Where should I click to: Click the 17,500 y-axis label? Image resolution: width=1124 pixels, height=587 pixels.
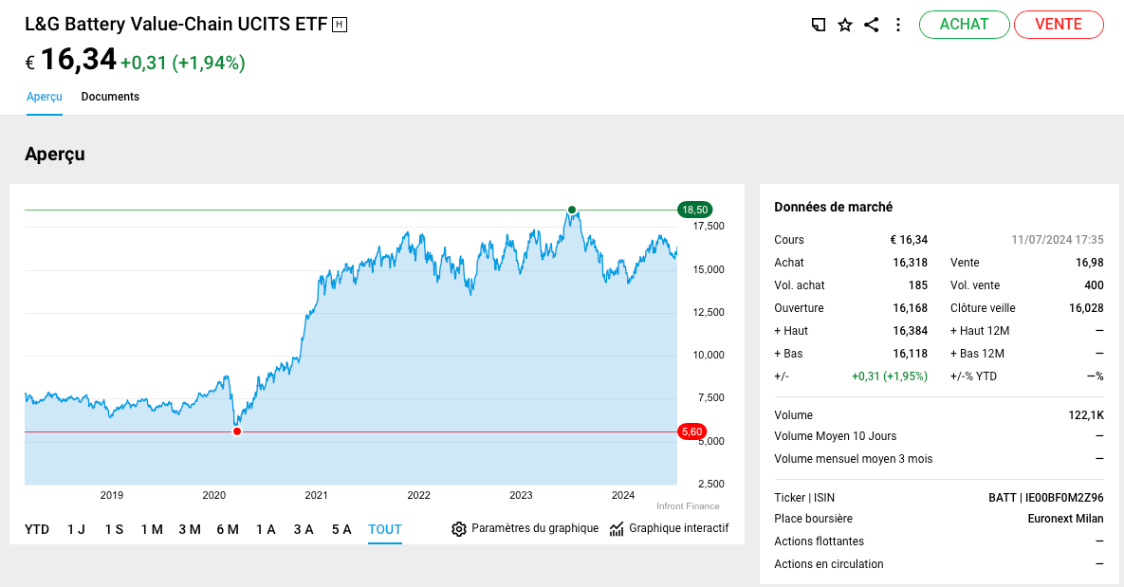709,227
